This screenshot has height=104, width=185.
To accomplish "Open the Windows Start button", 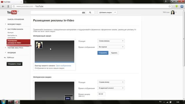I will point(3,102).
